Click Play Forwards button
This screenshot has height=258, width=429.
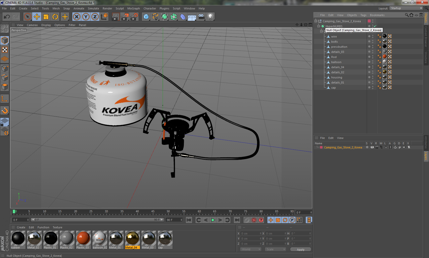point(213,220)
